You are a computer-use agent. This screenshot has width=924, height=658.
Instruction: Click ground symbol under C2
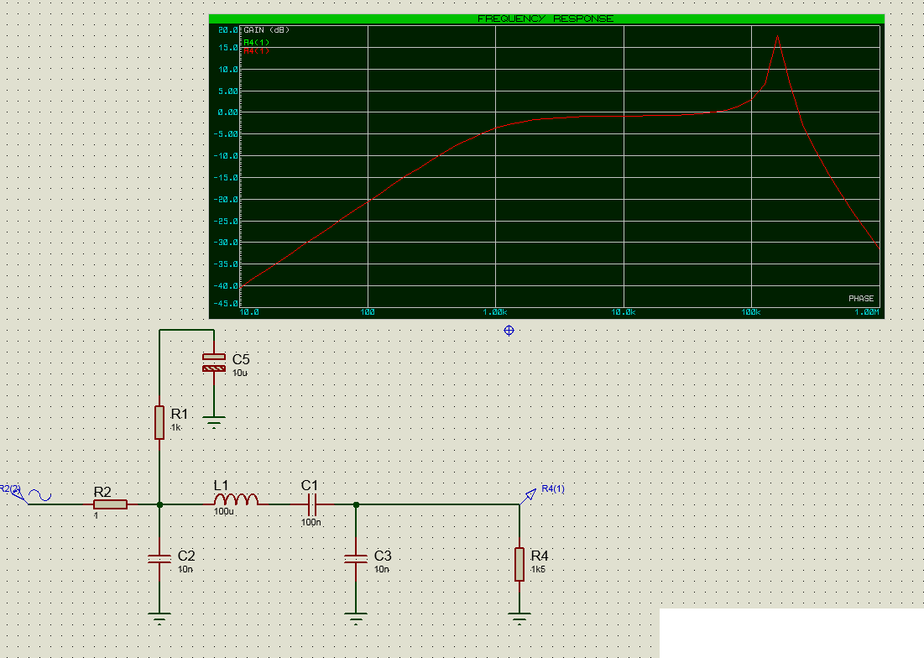(x=159, y=618)
